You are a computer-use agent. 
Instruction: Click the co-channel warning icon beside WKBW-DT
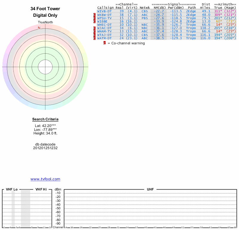pos(95,15)
